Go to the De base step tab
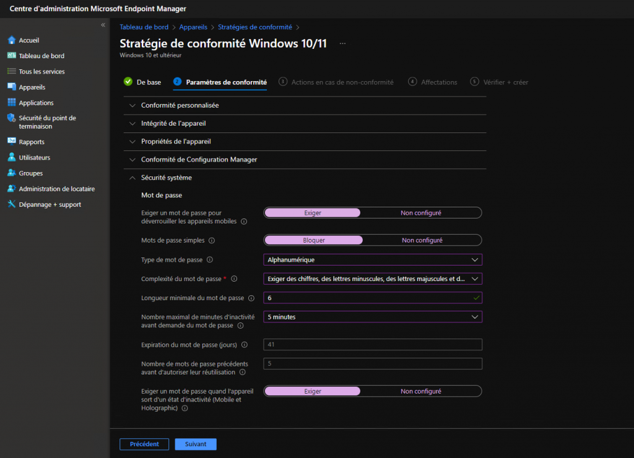This screenshot has height=458, width=634. click(x=142, y=82)
